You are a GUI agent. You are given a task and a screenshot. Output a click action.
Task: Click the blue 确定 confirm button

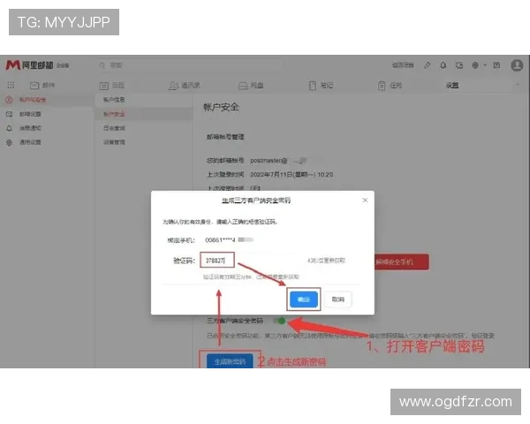point(304,299)
